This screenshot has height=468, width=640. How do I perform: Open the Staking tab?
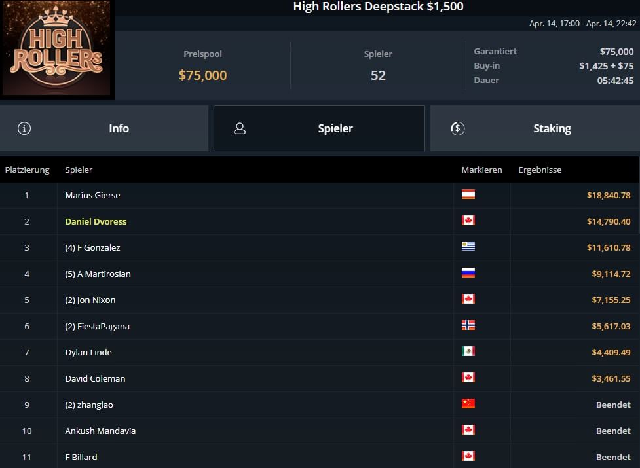point(552,128)
